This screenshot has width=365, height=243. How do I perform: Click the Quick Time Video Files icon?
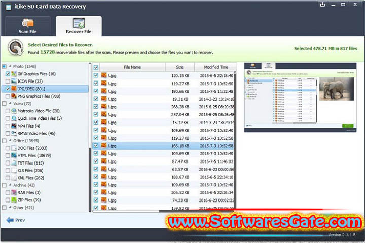tap(14, 118)
